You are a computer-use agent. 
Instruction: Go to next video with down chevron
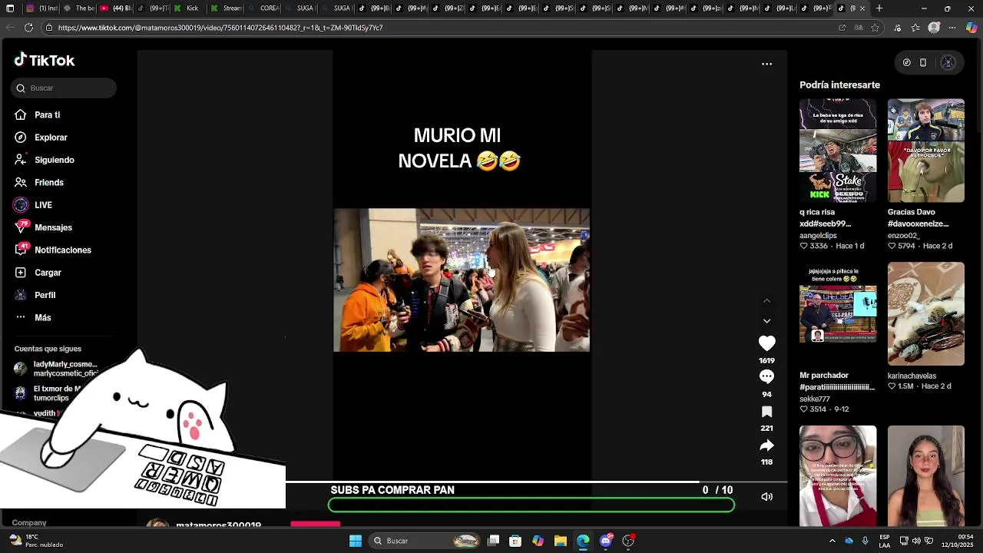(766, 321)
